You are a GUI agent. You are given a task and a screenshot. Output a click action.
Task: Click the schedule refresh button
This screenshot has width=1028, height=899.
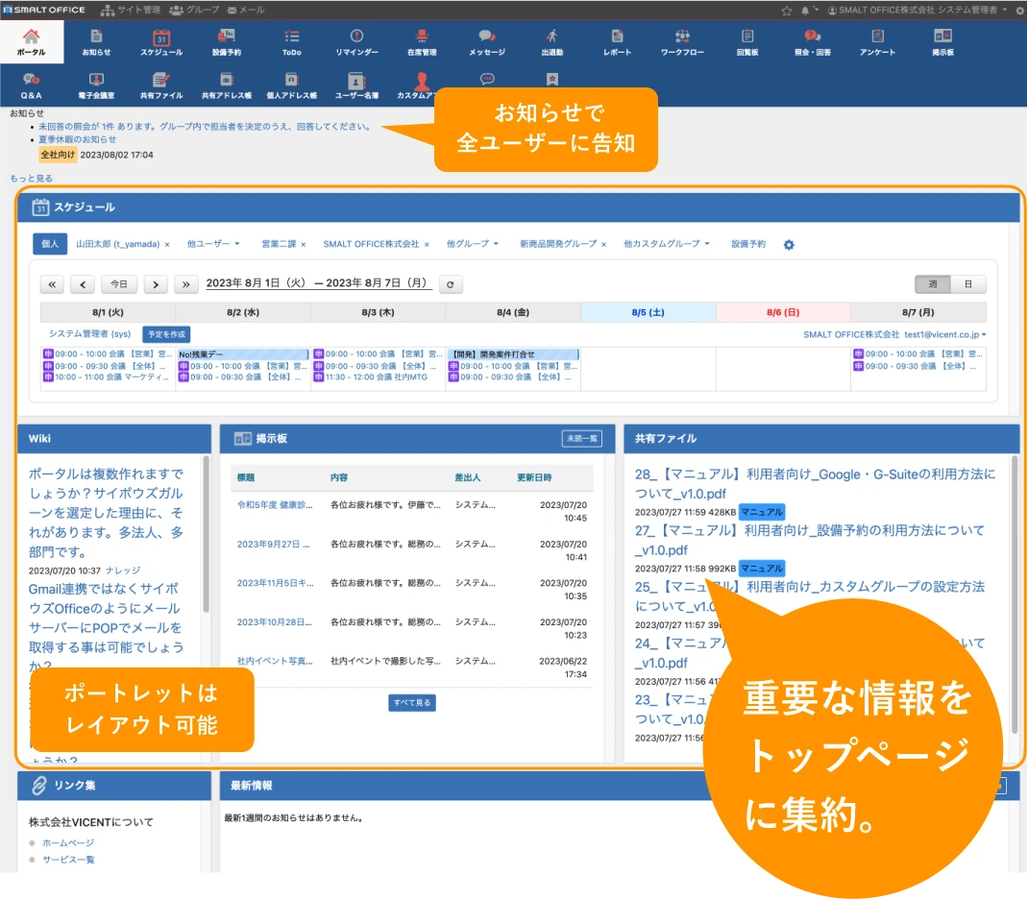point(451,284)
